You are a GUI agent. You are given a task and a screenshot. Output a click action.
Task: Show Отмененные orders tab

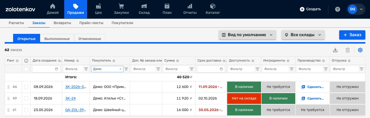(90, 39)
